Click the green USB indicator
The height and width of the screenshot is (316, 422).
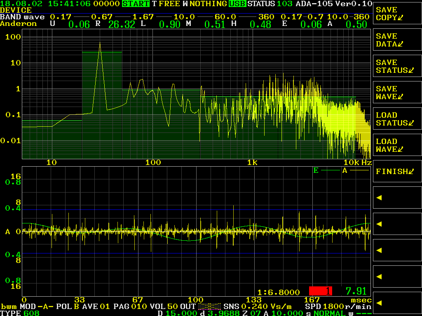pyautogui.click(x=237, y=3)
